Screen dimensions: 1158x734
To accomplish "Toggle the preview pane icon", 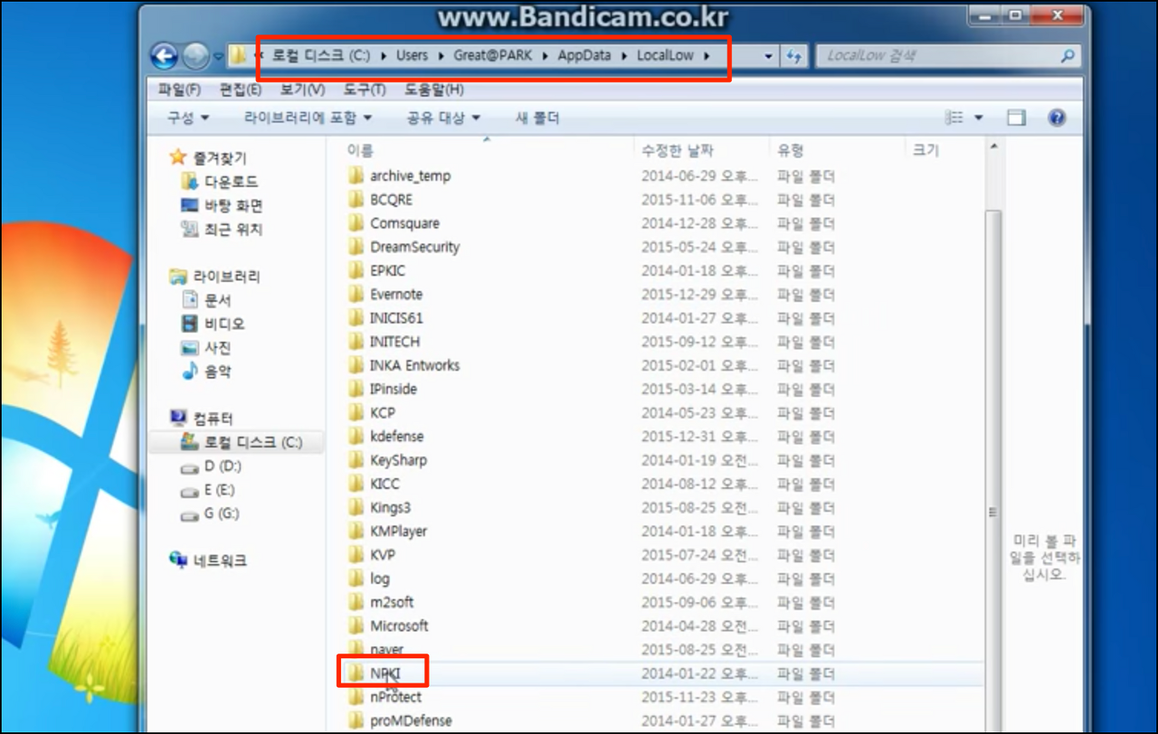I will pos(1017,118).
